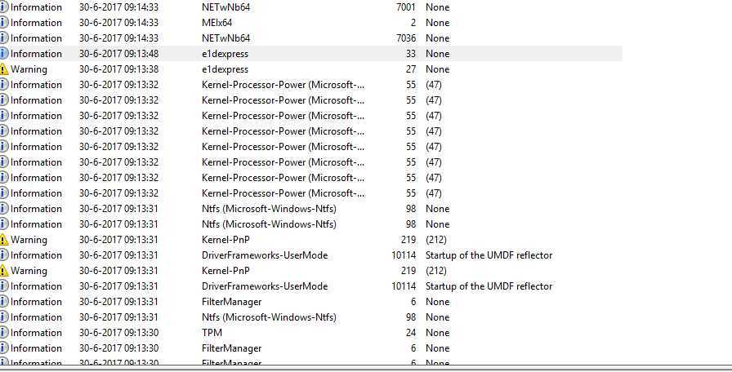Screen dimensions: 732x372
Task: Click the warning icon on the e1dexpress row
Action: pos(4,69)
